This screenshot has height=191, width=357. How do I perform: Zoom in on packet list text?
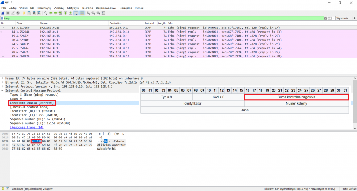[87, 13]
